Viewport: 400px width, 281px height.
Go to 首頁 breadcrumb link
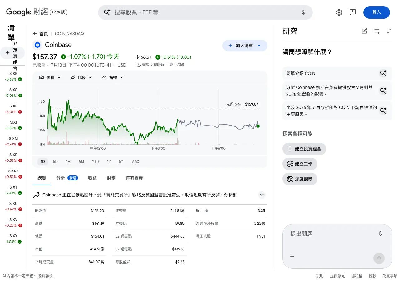44,34
